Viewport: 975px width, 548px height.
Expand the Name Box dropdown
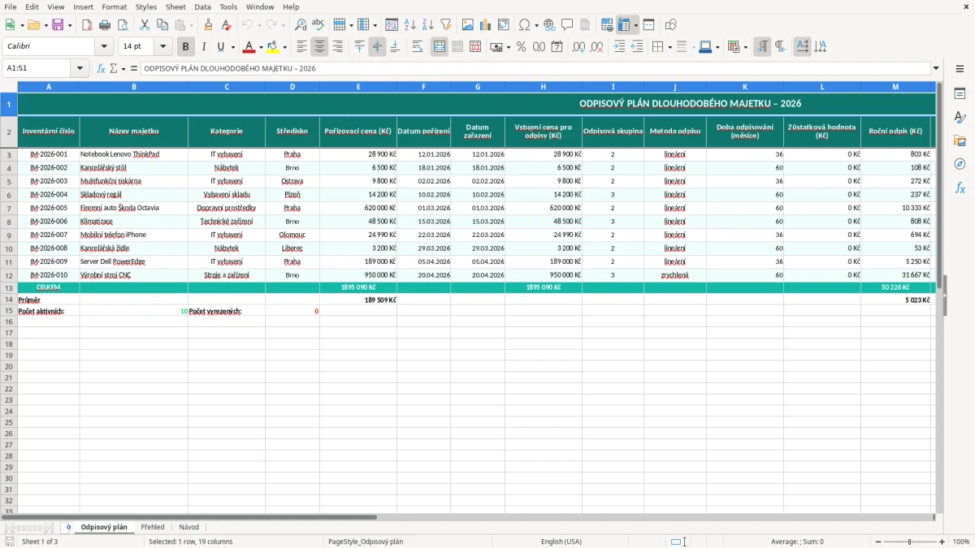pos(80,68)
